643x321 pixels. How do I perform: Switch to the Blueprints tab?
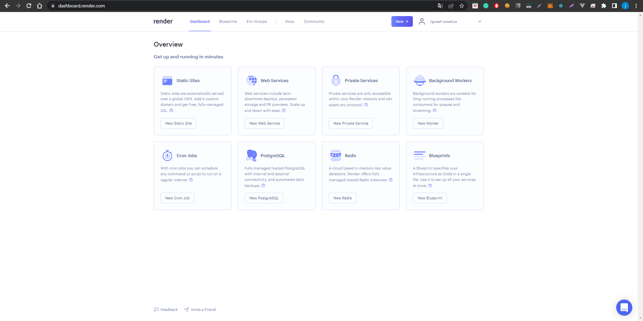click(x=228, y=21)
